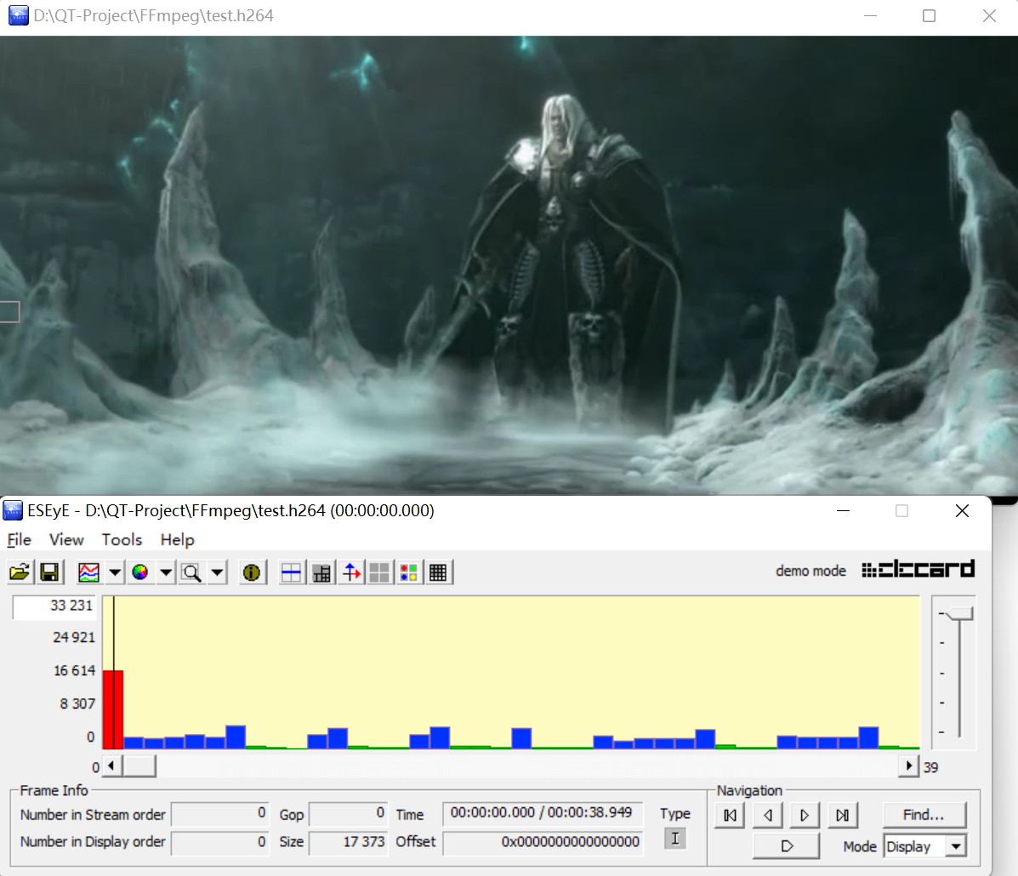This screenshot has height=876, width=1018.
Task: Minimize the test.h264 video window
Action: (870, 15)
